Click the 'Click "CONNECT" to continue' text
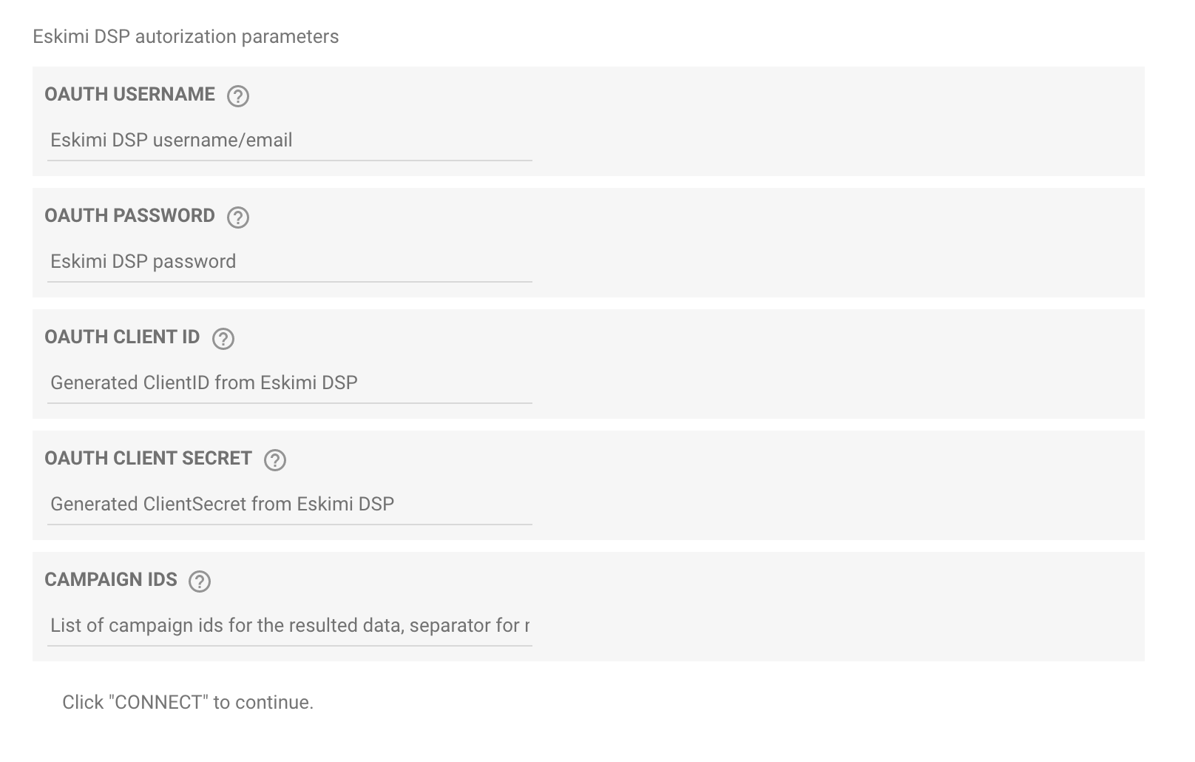Image resolution: width=1195 pixels, height=762 pixels. coord(188,702)
